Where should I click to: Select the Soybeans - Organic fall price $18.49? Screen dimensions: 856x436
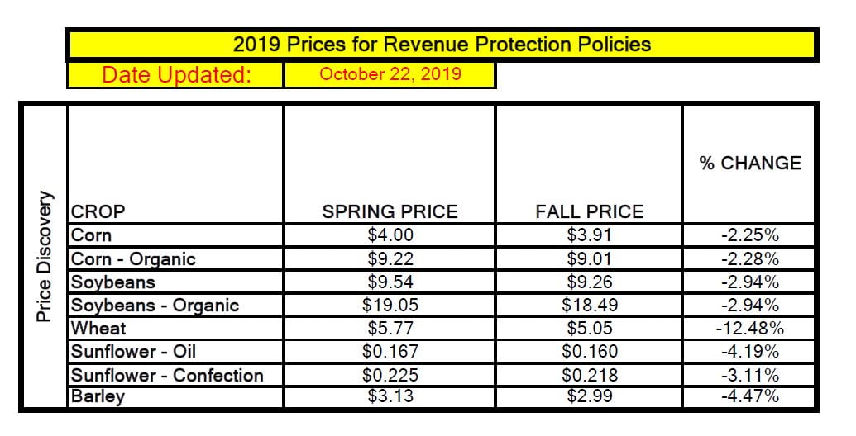pos(589,306)
